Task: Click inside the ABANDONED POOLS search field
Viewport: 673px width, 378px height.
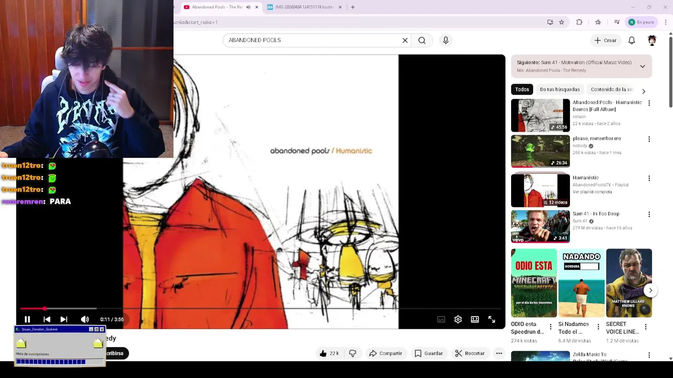Action: coord(313,40)
